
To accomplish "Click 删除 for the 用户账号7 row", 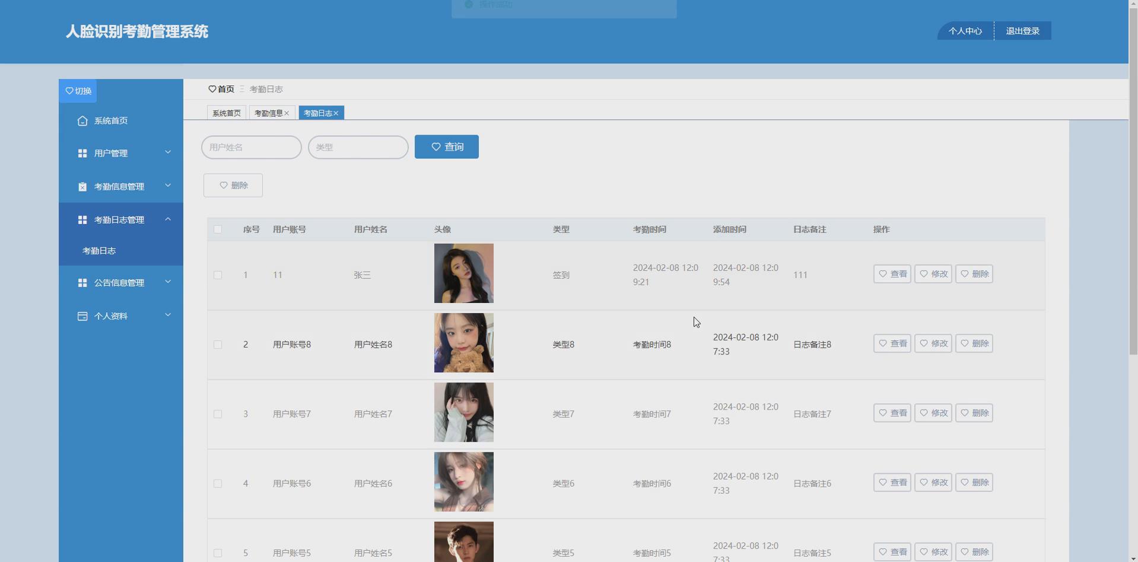I will click(974, 413).
